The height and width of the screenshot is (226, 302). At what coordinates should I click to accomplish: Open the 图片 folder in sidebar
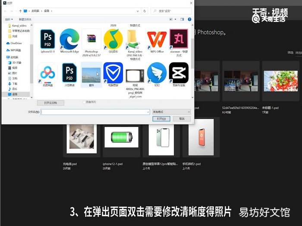[13, 73]
